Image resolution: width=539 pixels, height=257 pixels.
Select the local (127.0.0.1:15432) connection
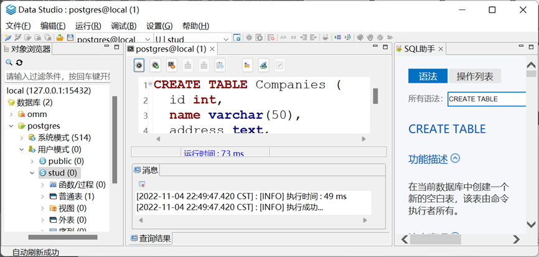tap(49, 91)
